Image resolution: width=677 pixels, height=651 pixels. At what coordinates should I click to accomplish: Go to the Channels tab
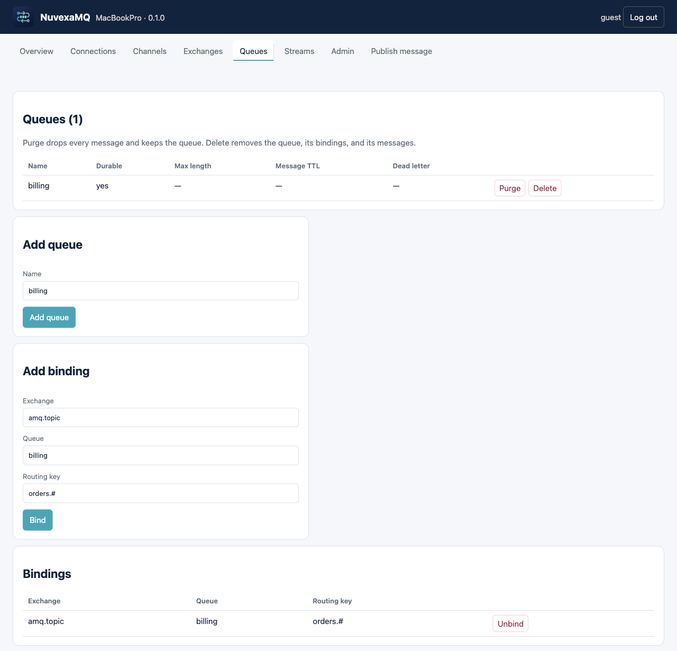(x=150, y=51)
